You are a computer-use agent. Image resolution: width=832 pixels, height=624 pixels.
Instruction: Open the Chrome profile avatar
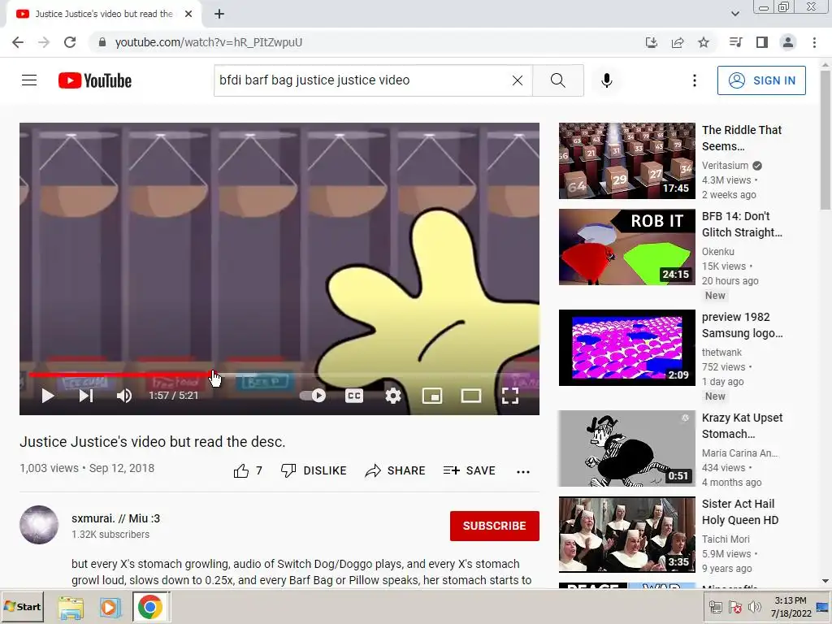(788, 42)
